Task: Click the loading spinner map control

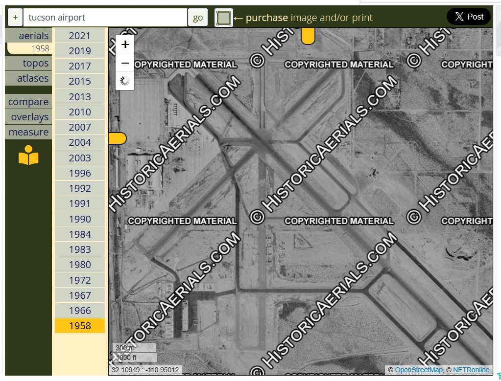Action: click(x=125, y=81)
